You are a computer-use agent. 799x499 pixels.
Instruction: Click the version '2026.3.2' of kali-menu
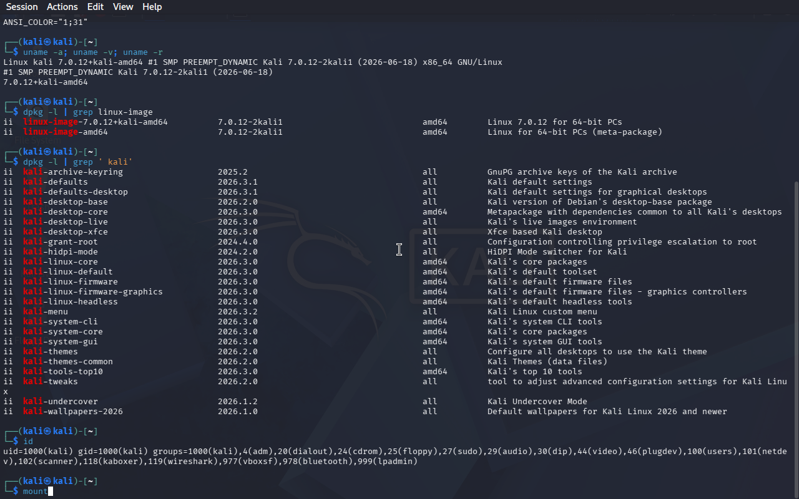(x=238, y=312)
